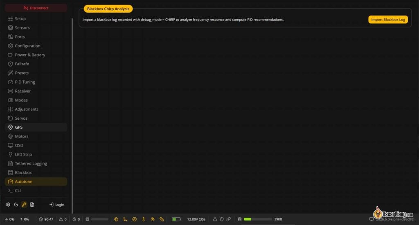Click the CLI terminal prompt icon
Image resolution: width=419 pixels, height=225 pixels.
10,191
